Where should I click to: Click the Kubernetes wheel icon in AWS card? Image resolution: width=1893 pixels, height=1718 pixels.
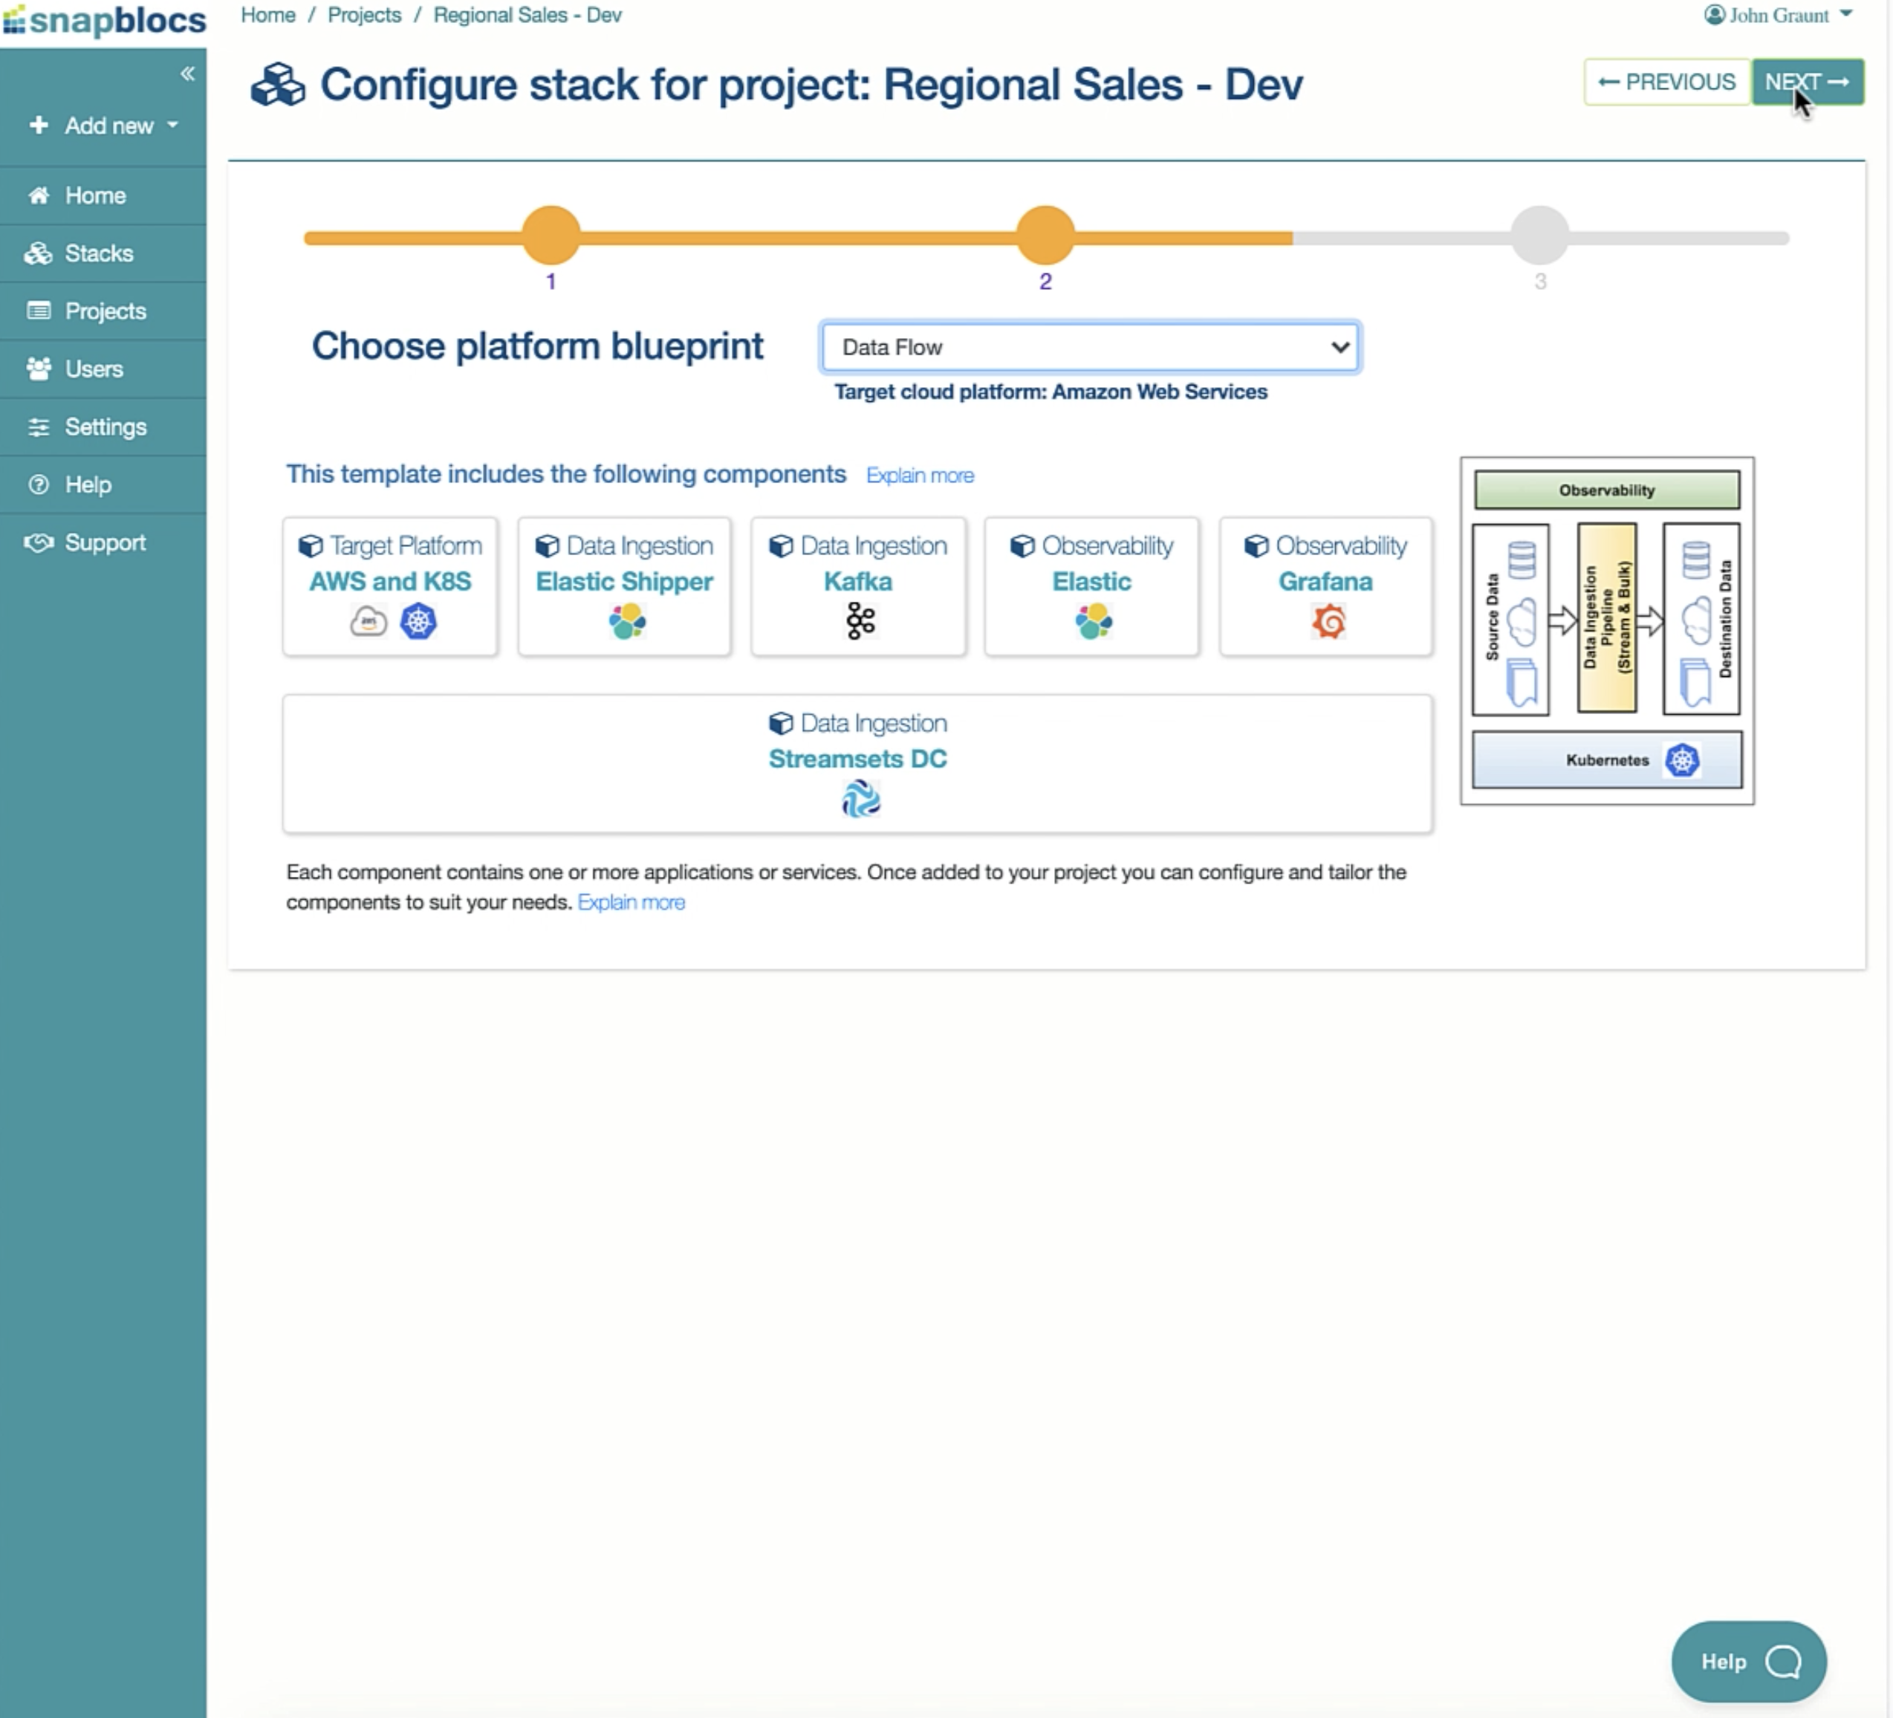418,621
